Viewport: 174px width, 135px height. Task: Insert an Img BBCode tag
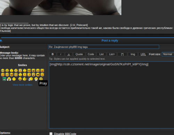pyautogui.click(x=133, y=54)
